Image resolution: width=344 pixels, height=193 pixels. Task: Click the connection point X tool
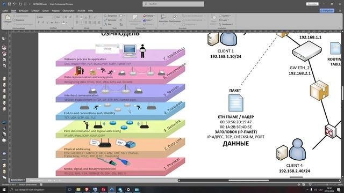[x=121, y=20]
